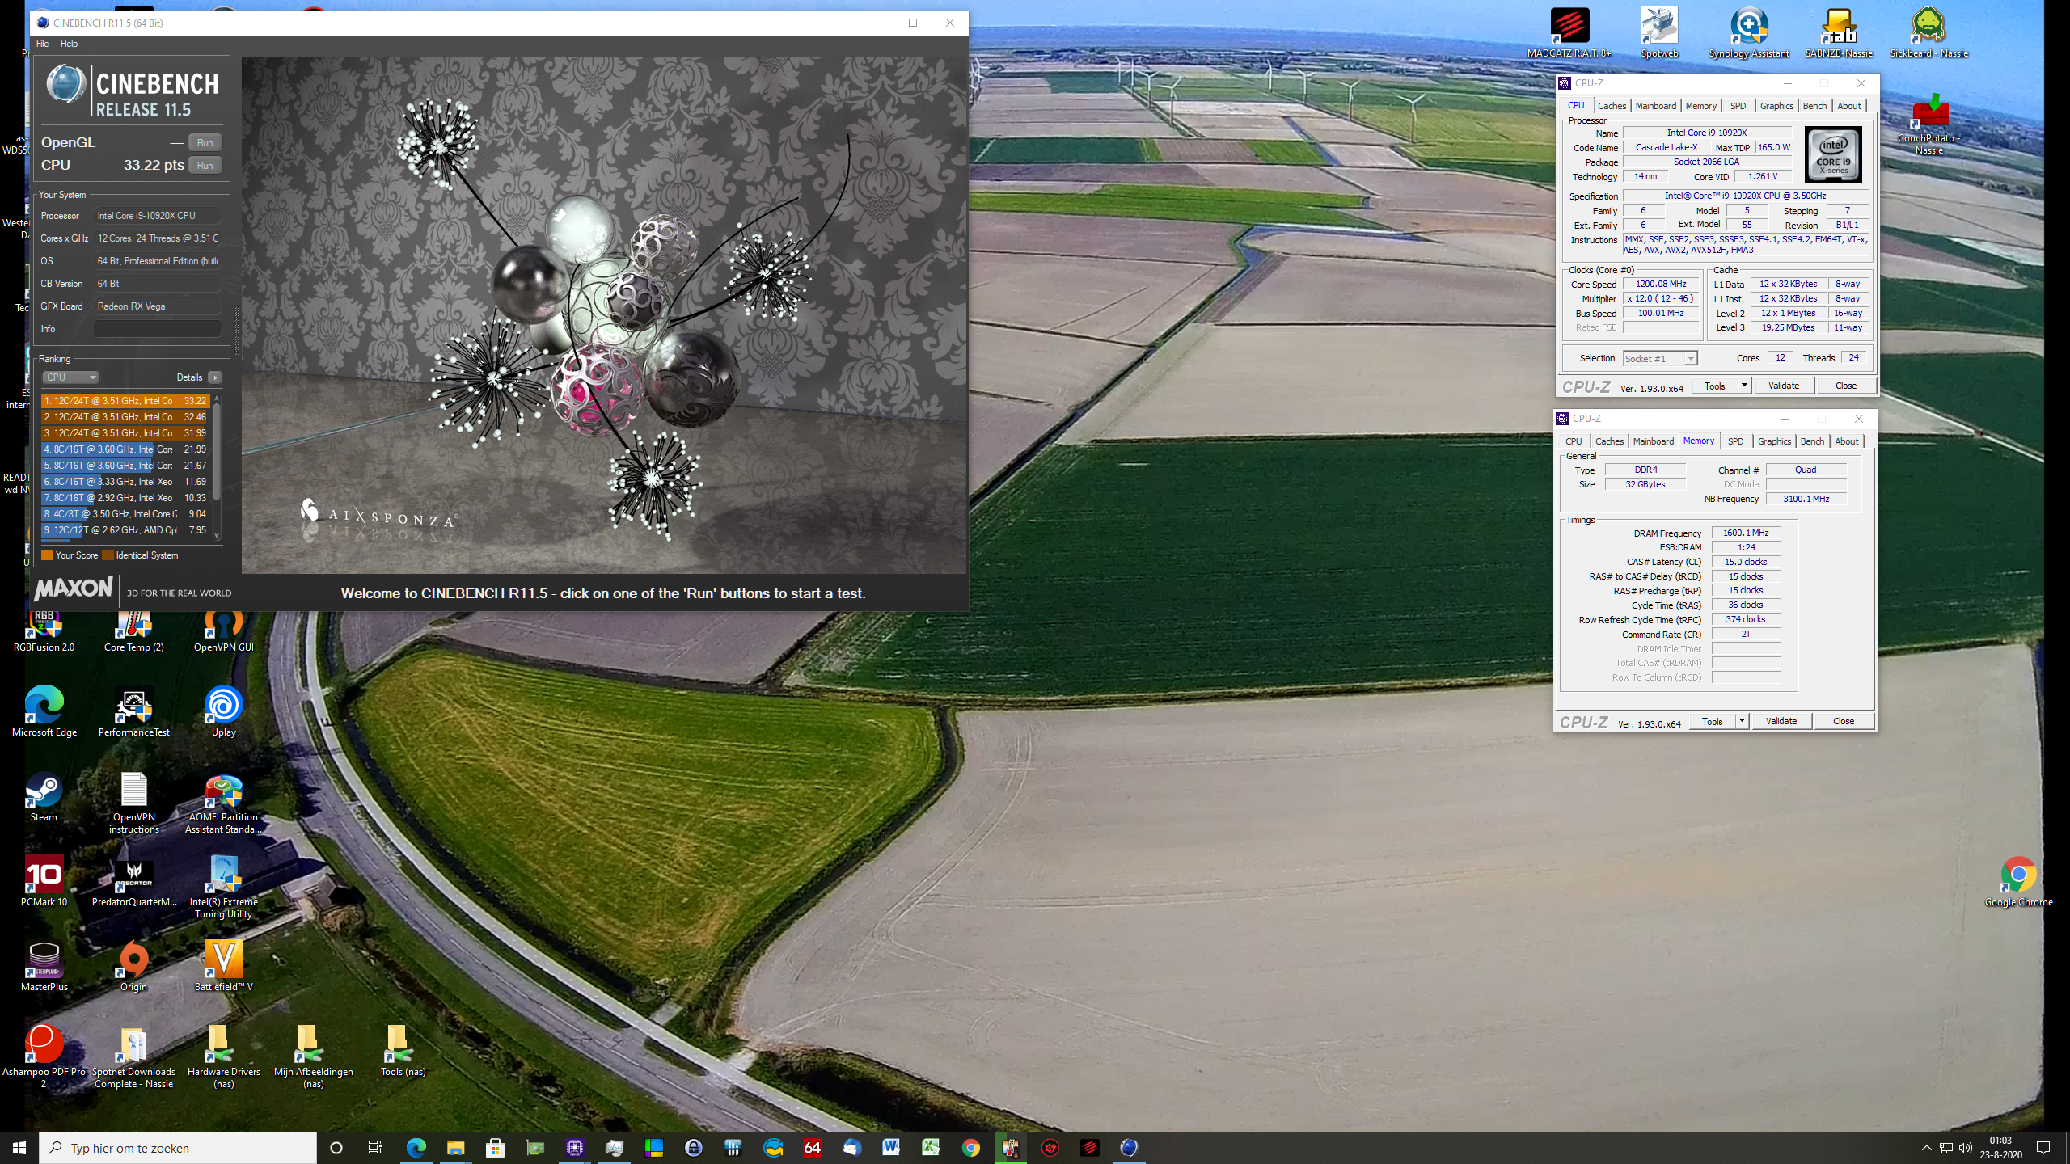Open Battlefield V desktop icon
This screenshot has width=2070, height=1164.
tap(223, 966)
